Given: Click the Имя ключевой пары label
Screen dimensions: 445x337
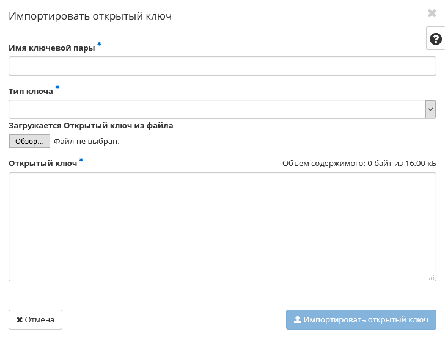Looking at the screenshot, I should click(x=52, y=48).
